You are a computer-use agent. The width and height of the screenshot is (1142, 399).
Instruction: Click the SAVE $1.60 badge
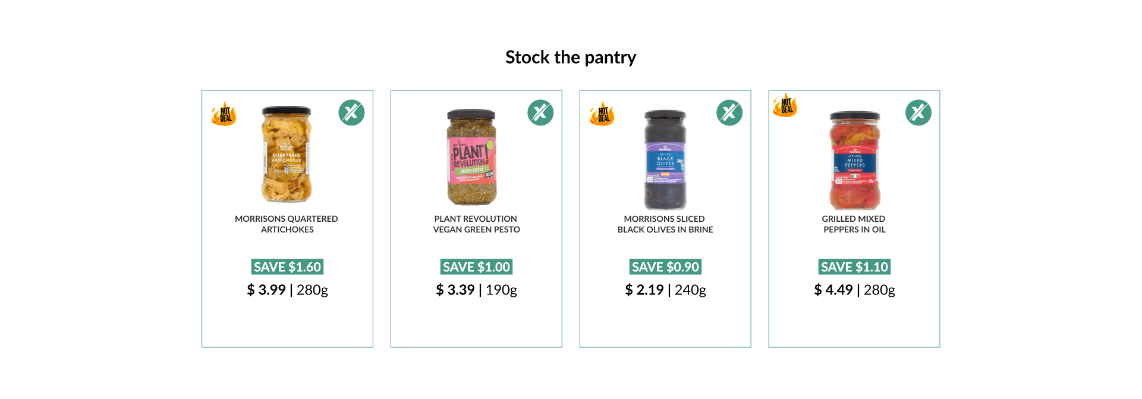coord(287,267)
